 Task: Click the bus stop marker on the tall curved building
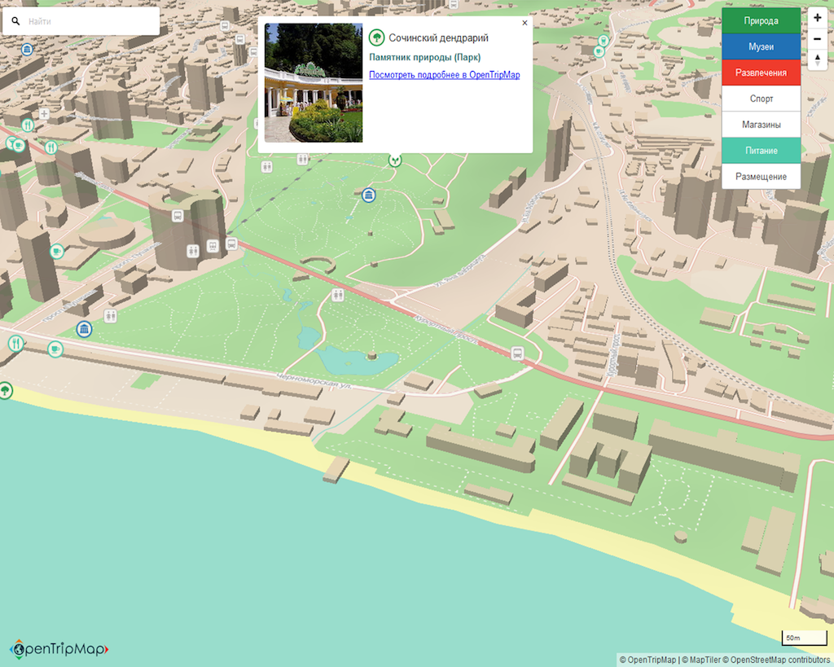click(x=178, y=217)
